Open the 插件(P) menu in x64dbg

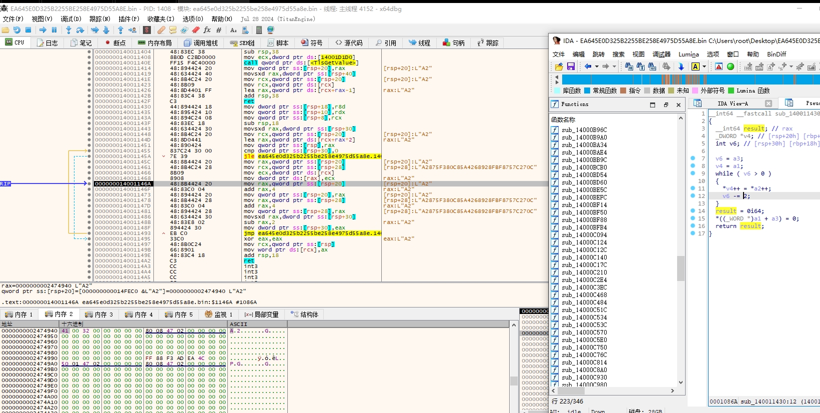pos(128,19)
